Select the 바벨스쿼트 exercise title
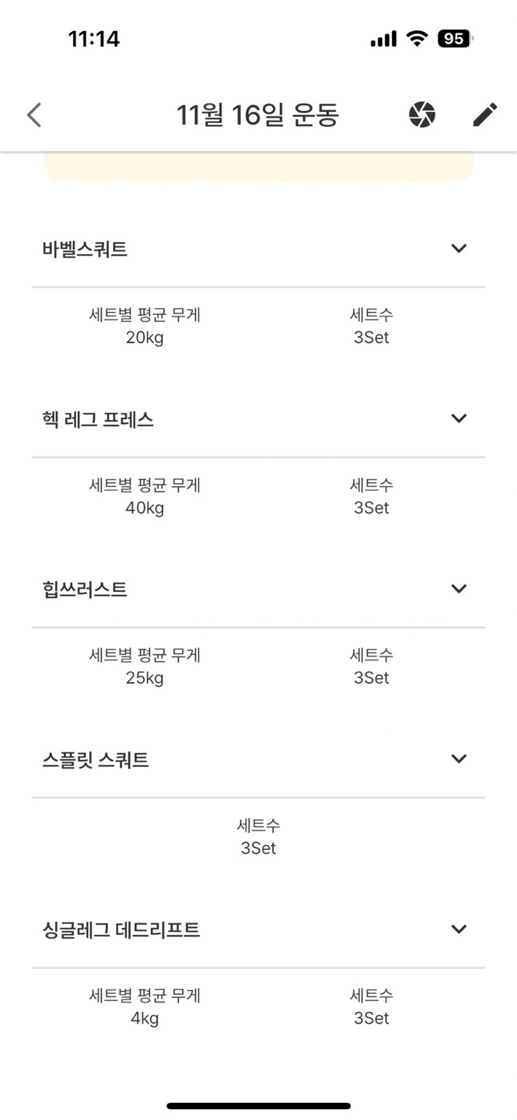517x1120 pixels. [x=85, y=250]
